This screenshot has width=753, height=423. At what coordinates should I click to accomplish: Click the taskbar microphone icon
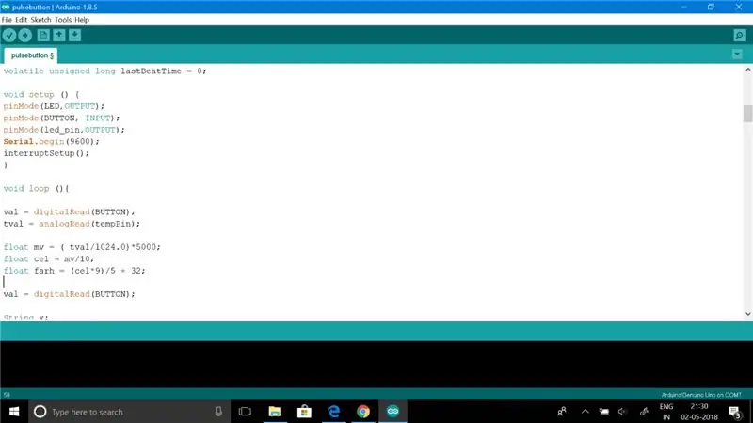pyautogui.click(x=218, y=412)
